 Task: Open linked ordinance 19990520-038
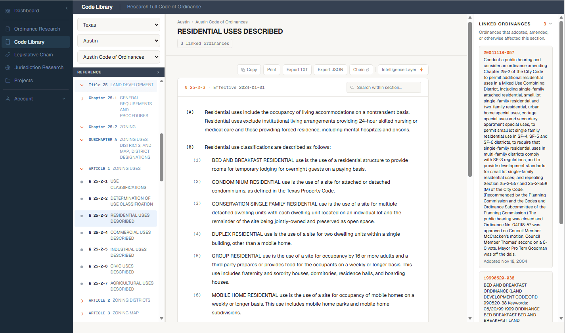(x=499, y=278)
